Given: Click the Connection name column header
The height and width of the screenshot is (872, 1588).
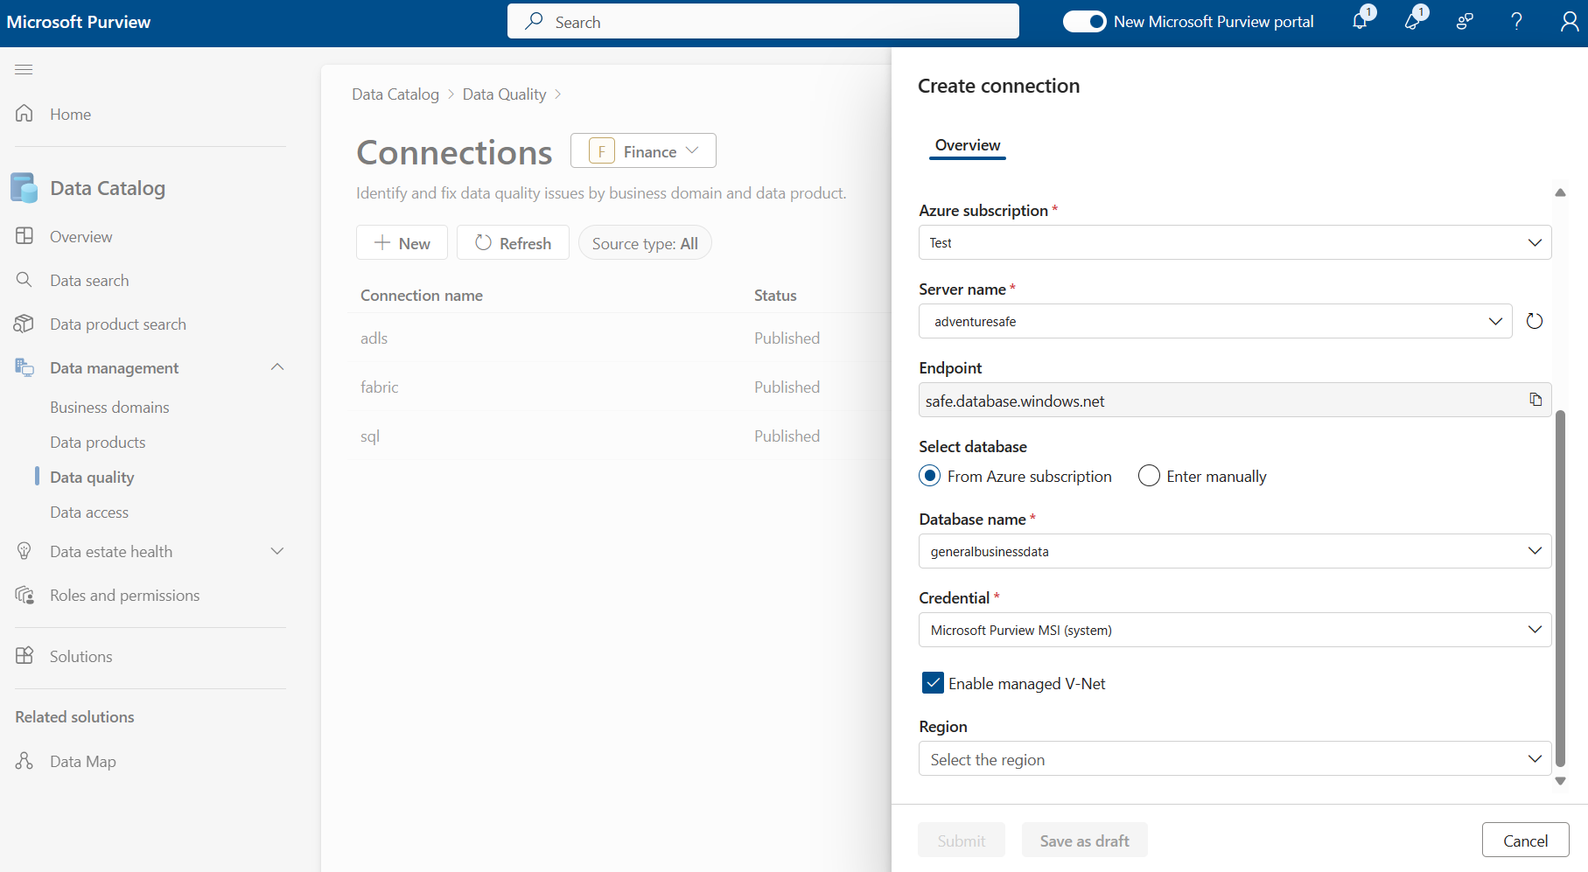Looking at the screenshot, I should 422,295.
